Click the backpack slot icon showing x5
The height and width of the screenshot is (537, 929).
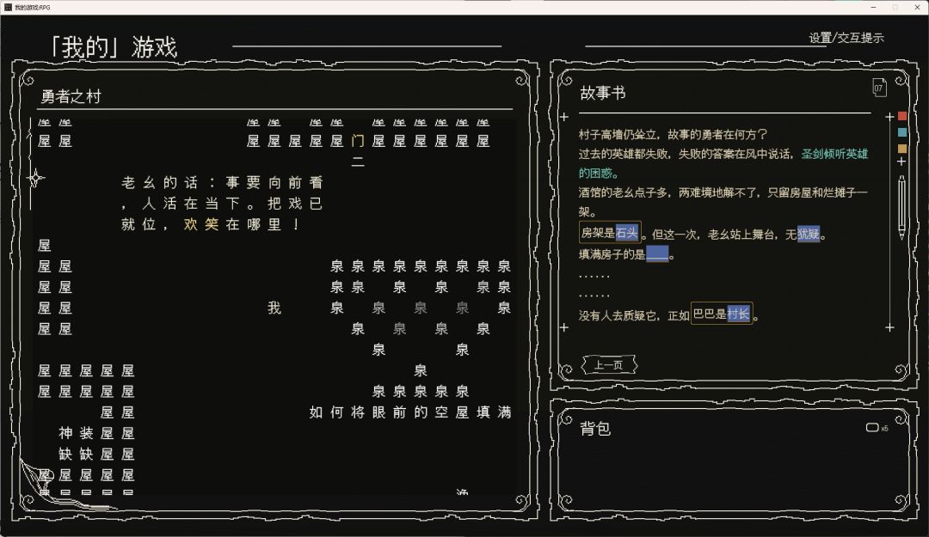coord(872,428)
